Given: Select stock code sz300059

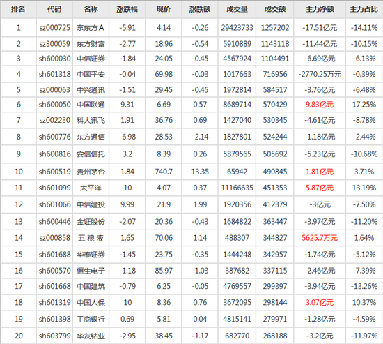Looking at the screenshot, I should pyautogui.click(x=54, y=44).
